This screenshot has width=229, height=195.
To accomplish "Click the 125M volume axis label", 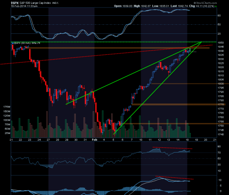I will tap(7, 116).
